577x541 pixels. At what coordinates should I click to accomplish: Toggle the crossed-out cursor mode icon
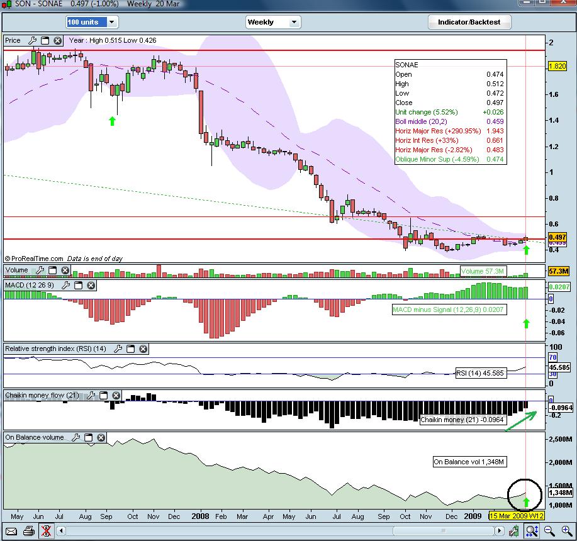coord(46,531)
